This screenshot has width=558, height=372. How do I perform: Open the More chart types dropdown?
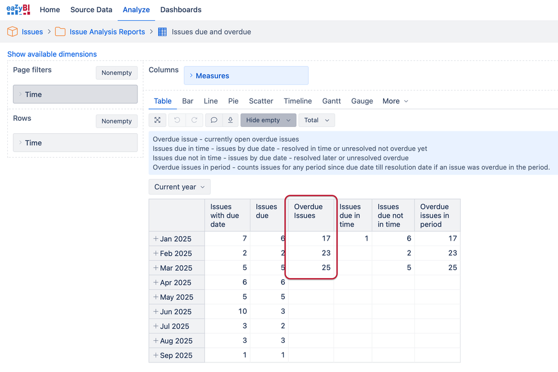pyautogui.click(x=395, y=101)
